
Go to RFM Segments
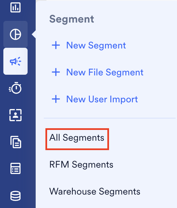click(x=81, y=165)
